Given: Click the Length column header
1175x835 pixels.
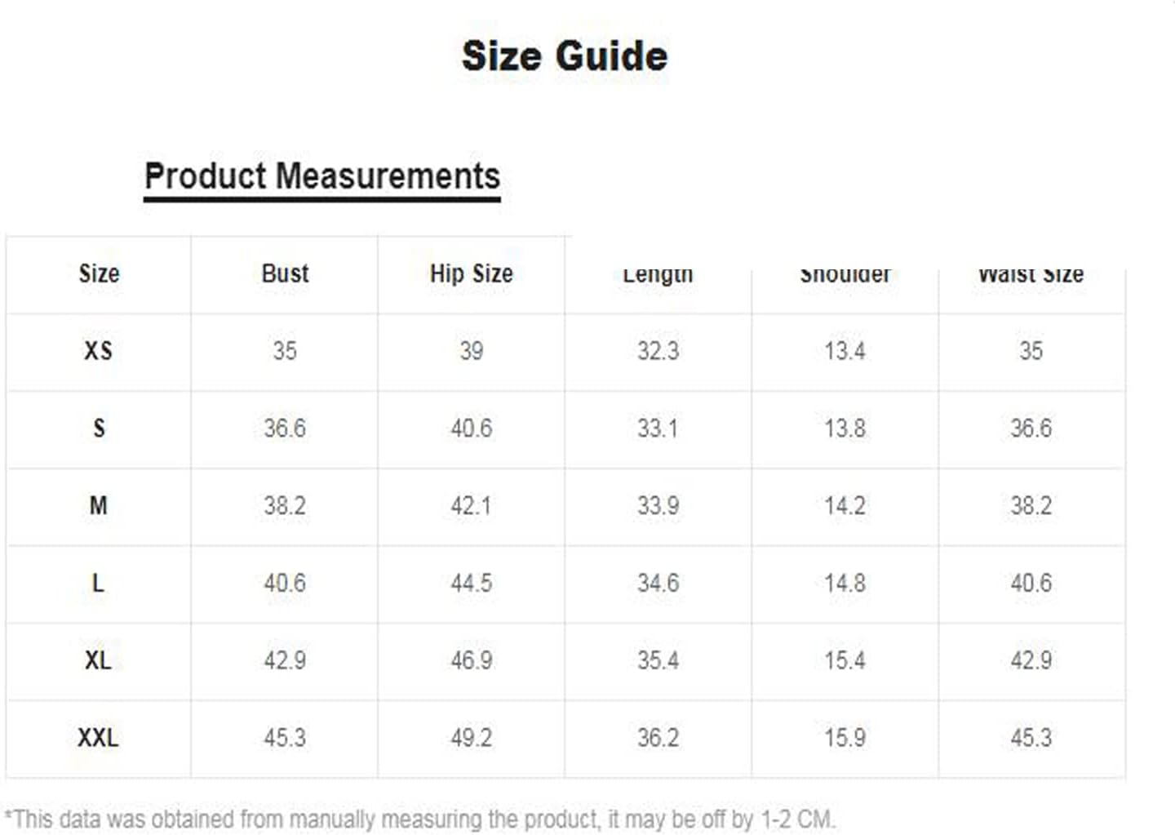Looking at the screenshot, I should click(x=658, y=274).
